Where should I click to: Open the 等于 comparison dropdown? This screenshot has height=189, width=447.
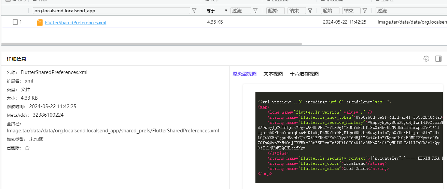(x=217, y=11)
